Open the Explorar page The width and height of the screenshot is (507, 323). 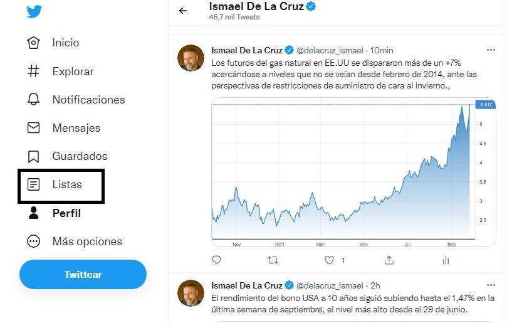click(73, 71)
